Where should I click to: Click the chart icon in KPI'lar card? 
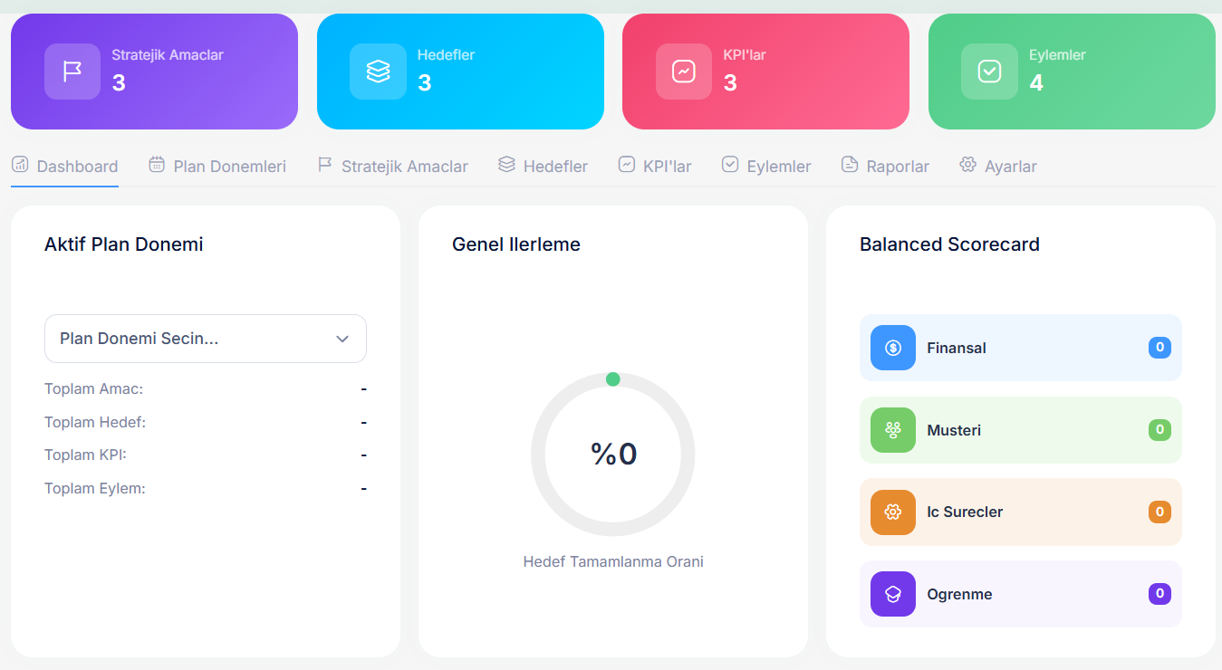click(683, 72)
